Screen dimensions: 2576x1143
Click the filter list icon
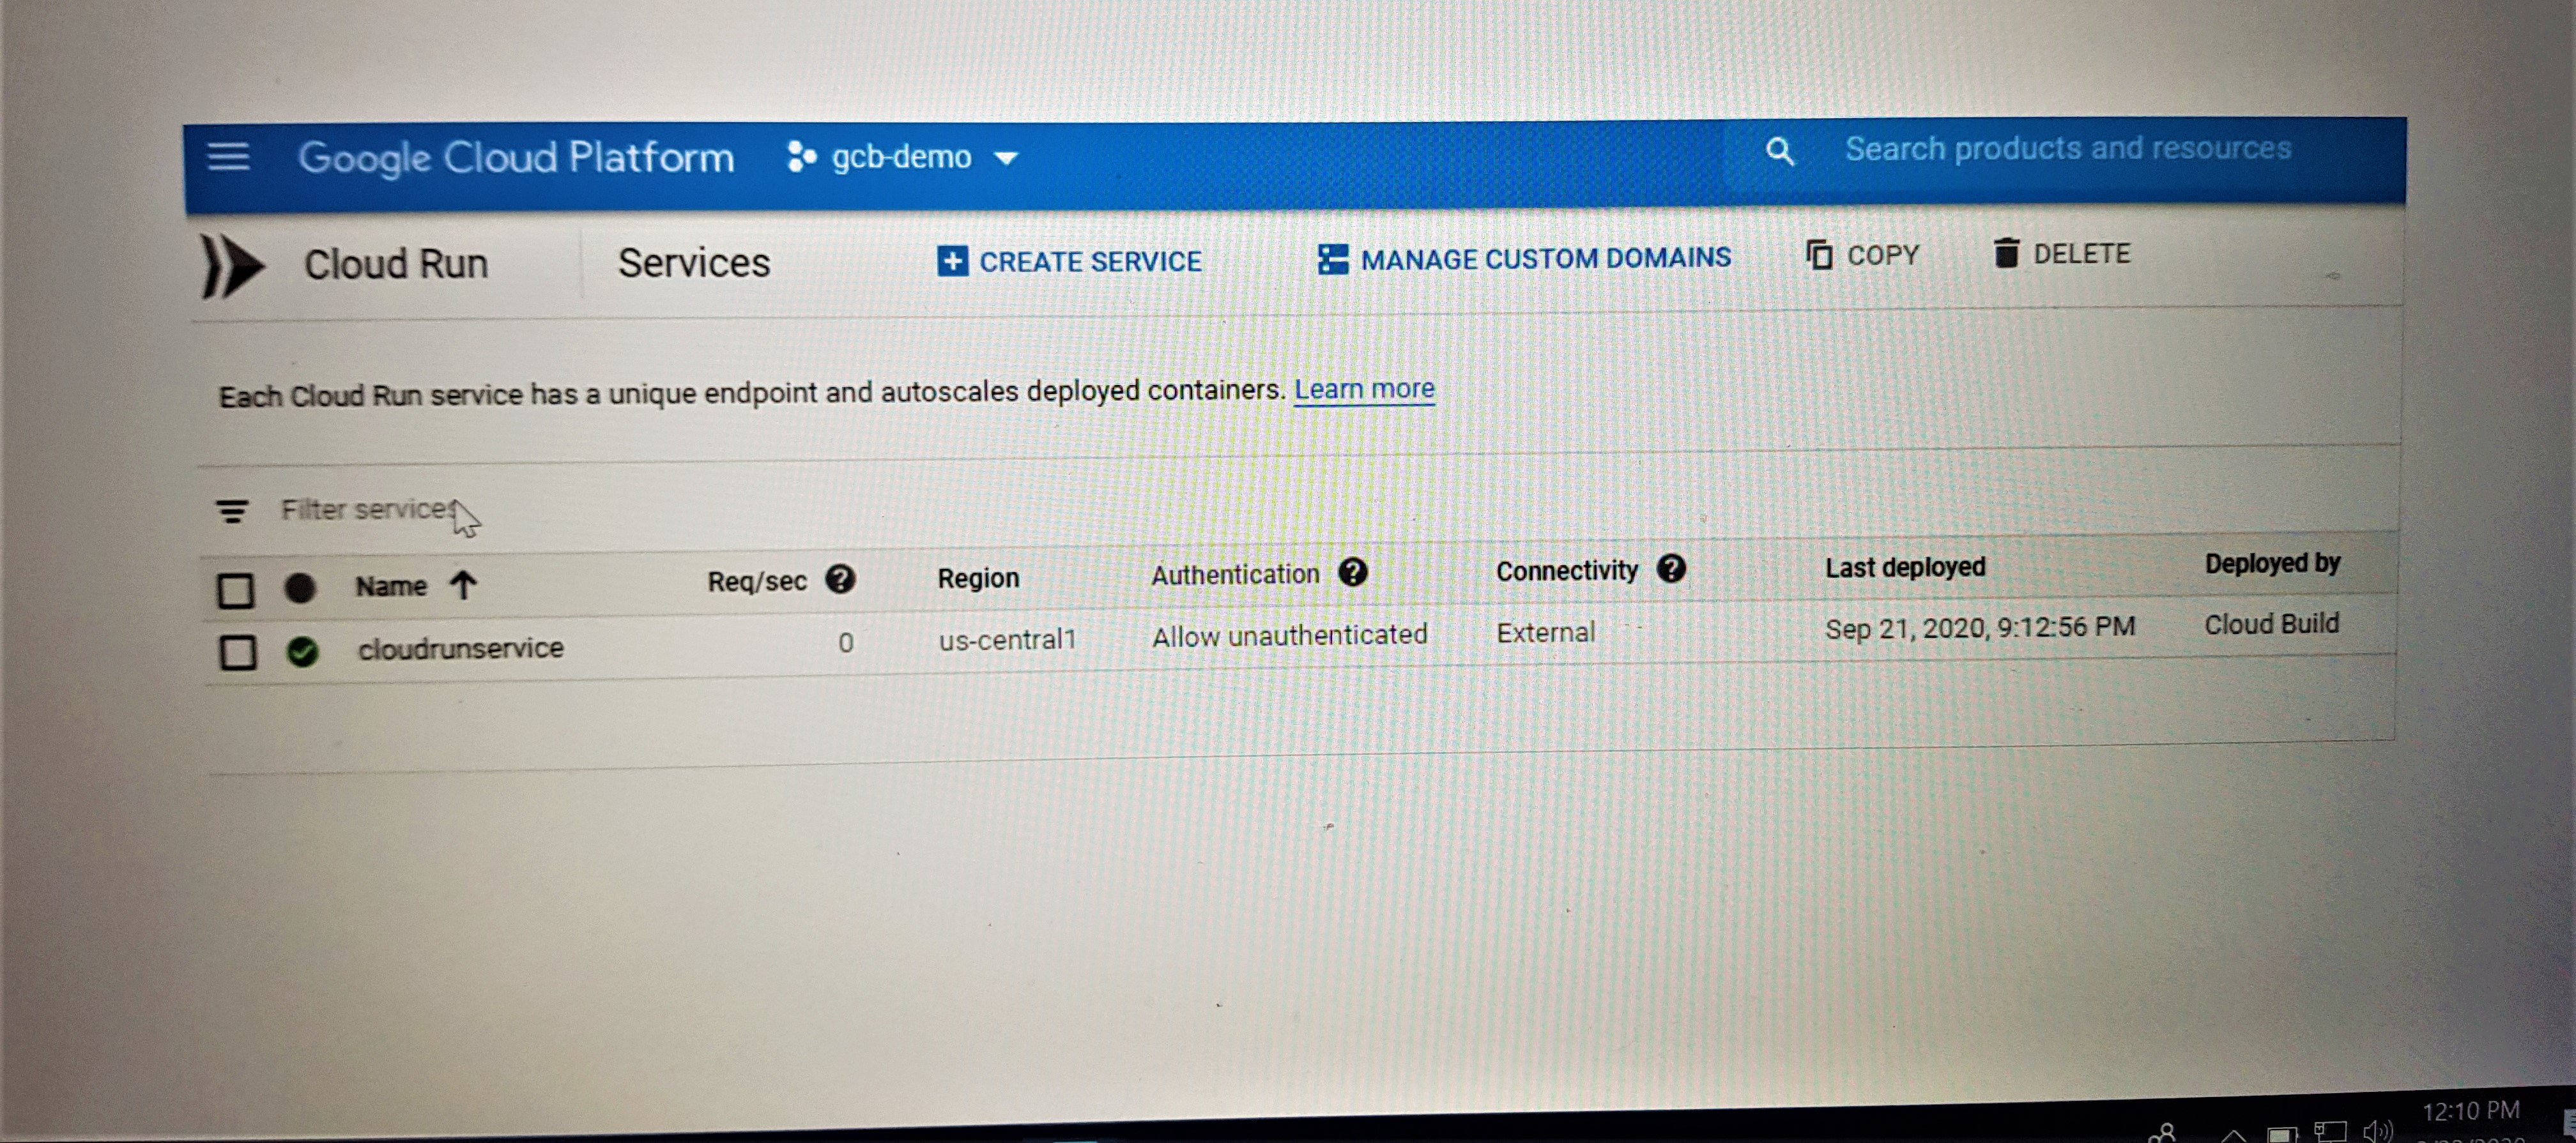pos(232,511)
